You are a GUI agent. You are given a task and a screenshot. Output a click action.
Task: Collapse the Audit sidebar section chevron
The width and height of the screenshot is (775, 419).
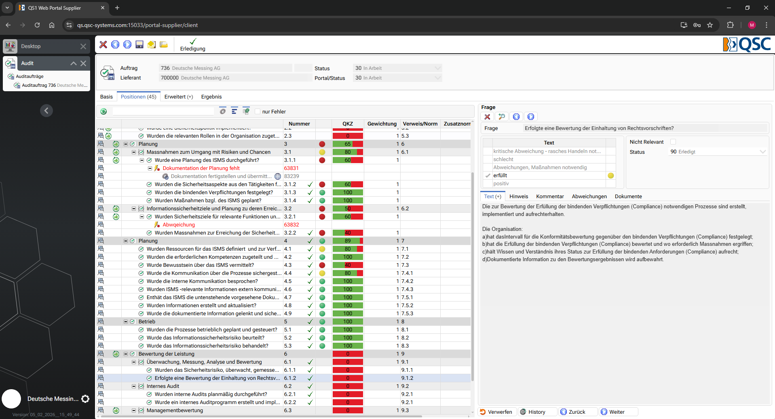pos(74,63)
